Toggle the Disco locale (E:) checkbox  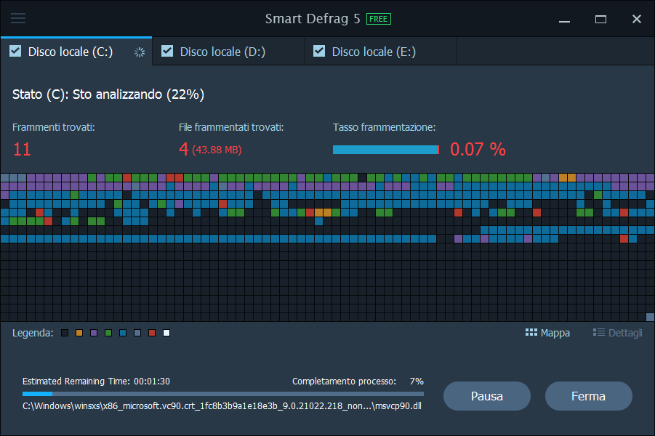point(319,51)
